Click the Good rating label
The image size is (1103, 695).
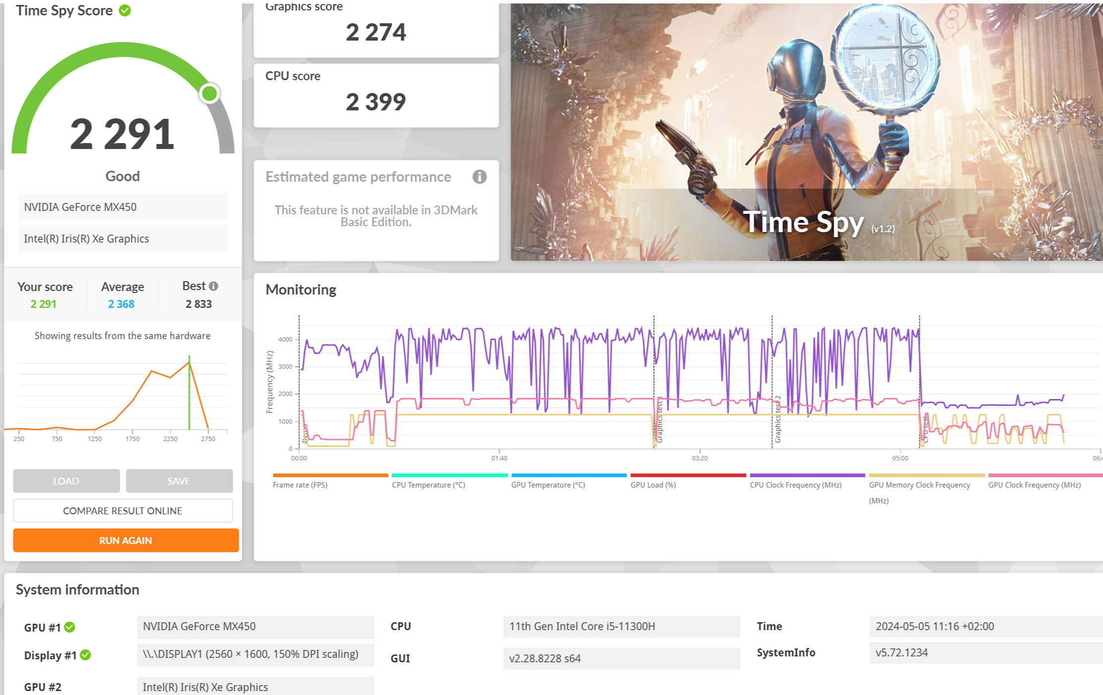click(122, 176)
